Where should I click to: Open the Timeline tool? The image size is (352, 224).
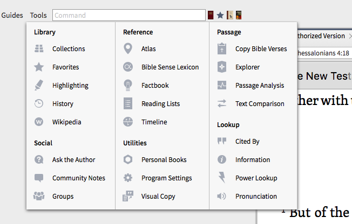coord(154,122)
